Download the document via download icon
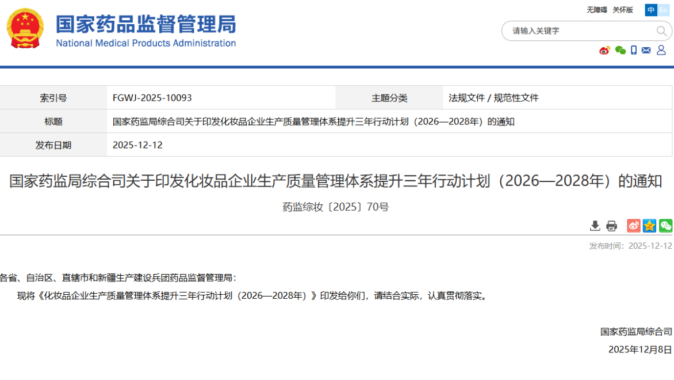The height and width of the screenshot is (380, 674). point(595,226)
